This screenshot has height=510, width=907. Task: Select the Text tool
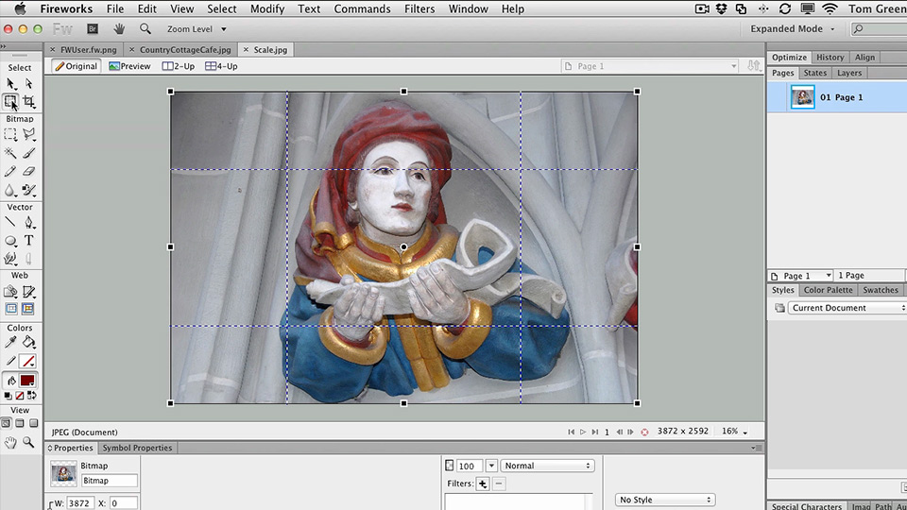28,241
